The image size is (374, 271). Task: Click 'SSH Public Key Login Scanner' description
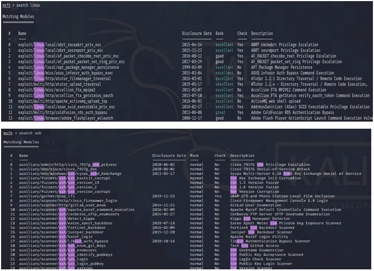click(x=261, y=264)
